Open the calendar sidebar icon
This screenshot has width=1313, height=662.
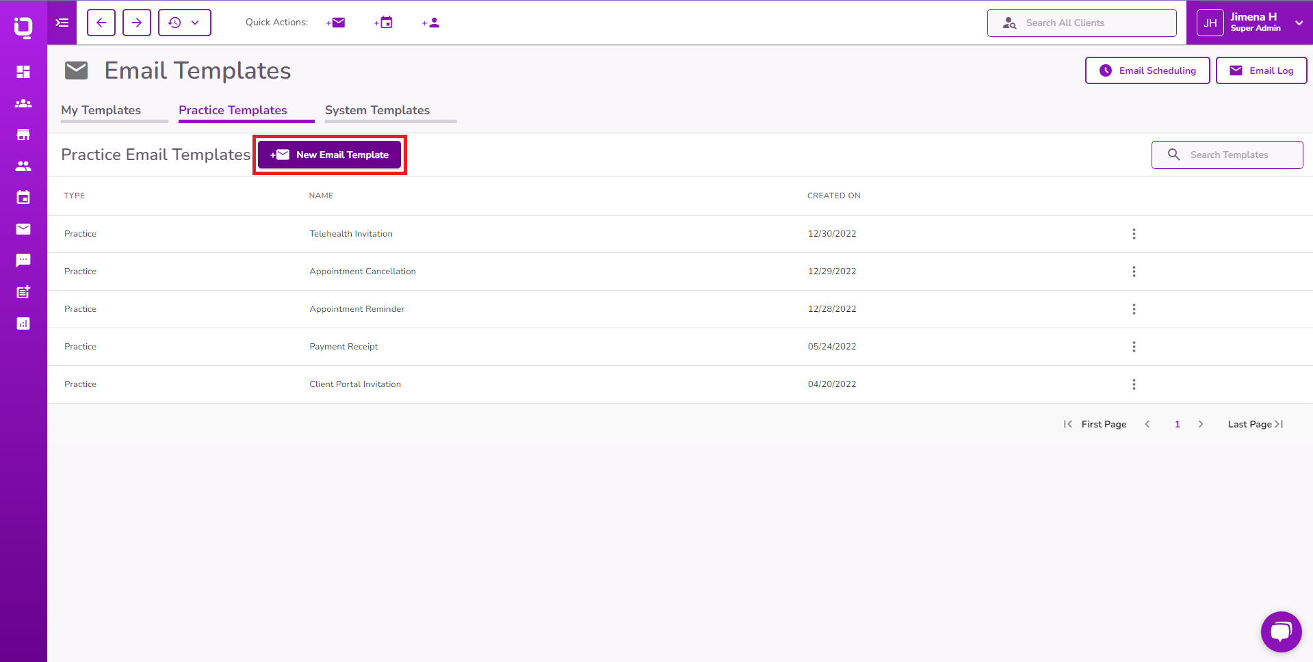point(23,198)
